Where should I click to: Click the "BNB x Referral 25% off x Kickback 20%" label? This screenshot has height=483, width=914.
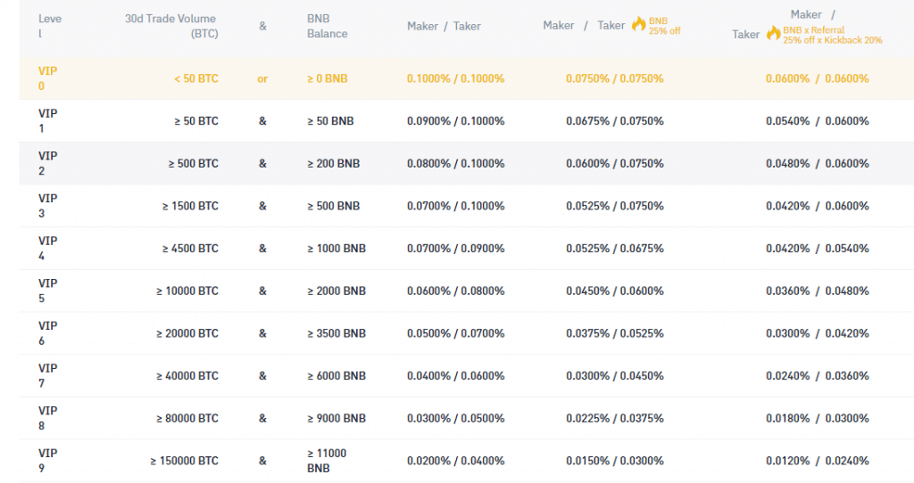[833, 35]
